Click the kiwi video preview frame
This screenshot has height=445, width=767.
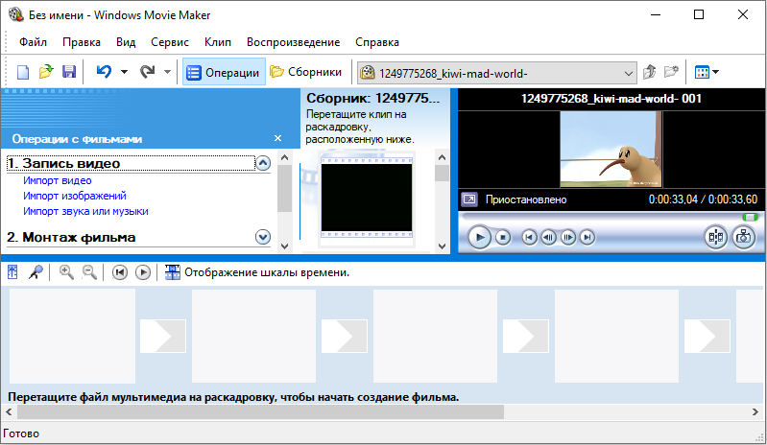click(611, 149)
